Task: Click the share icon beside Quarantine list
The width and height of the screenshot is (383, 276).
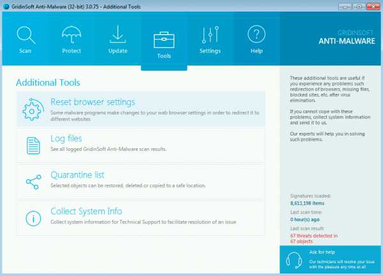Action: click(34, 182)
